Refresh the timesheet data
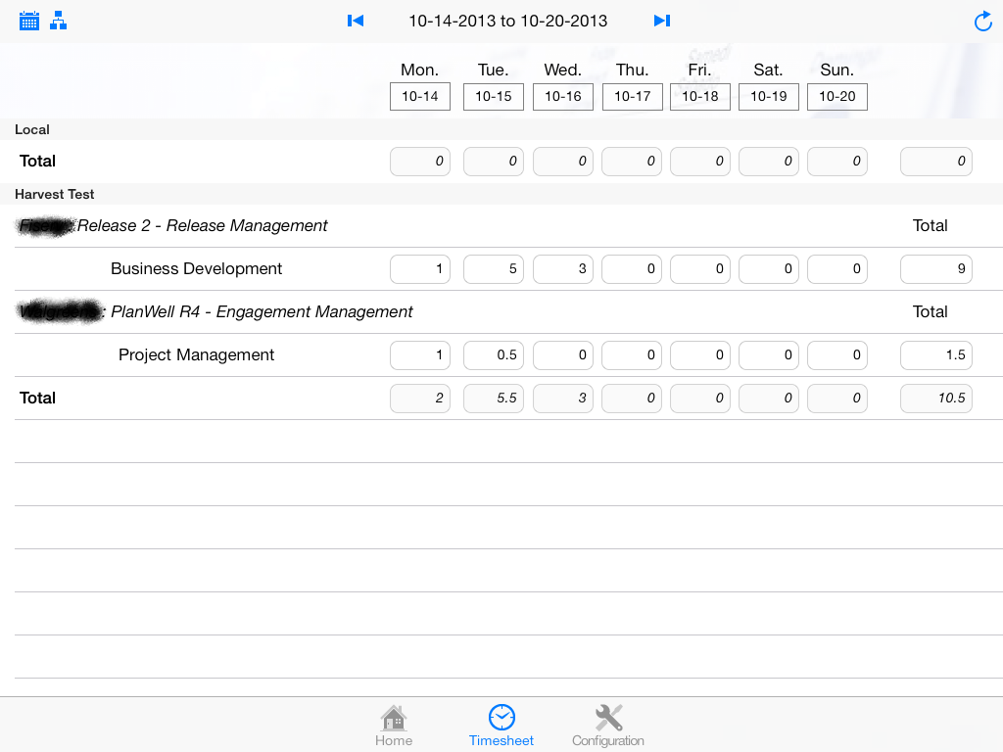The width and height of the screenshot is (1003, 752). point(982,22)
